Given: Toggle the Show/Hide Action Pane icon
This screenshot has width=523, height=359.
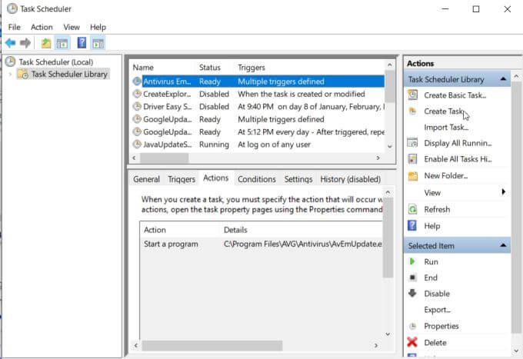Looking at the screenshot, I should point(98,43).
